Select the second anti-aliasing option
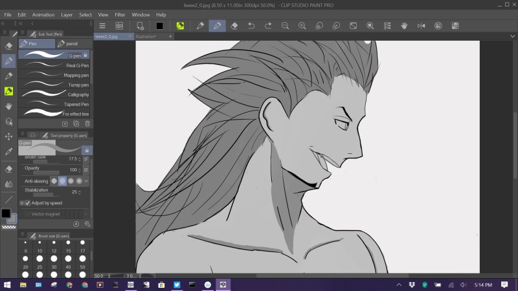 click(x=62, y=181)
